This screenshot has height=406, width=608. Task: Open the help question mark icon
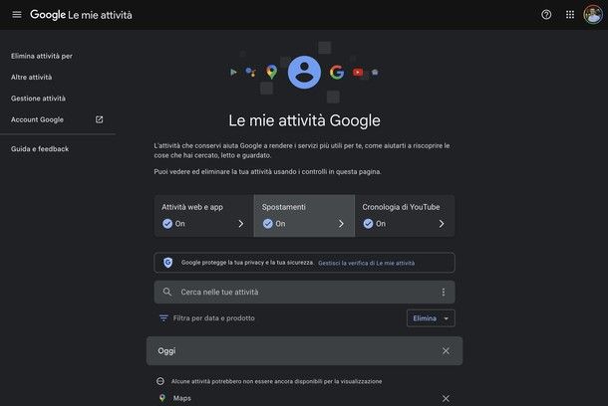coord(546,15)
